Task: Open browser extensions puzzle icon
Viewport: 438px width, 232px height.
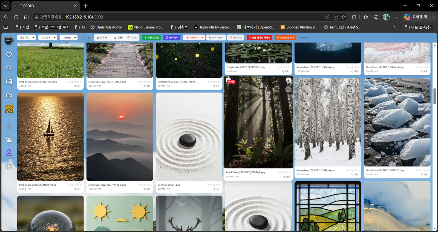Action: [x=354, y=17]
